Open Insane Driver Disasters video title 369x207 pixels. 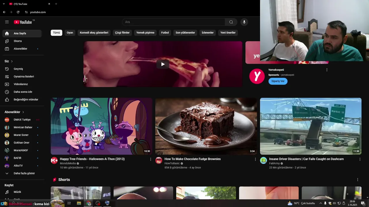coord(306,159)
